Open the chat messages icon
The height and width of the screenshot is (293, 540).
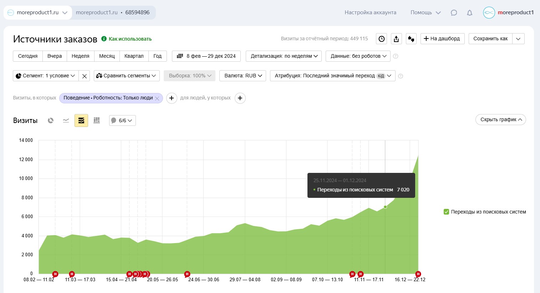tap(454, 12)
